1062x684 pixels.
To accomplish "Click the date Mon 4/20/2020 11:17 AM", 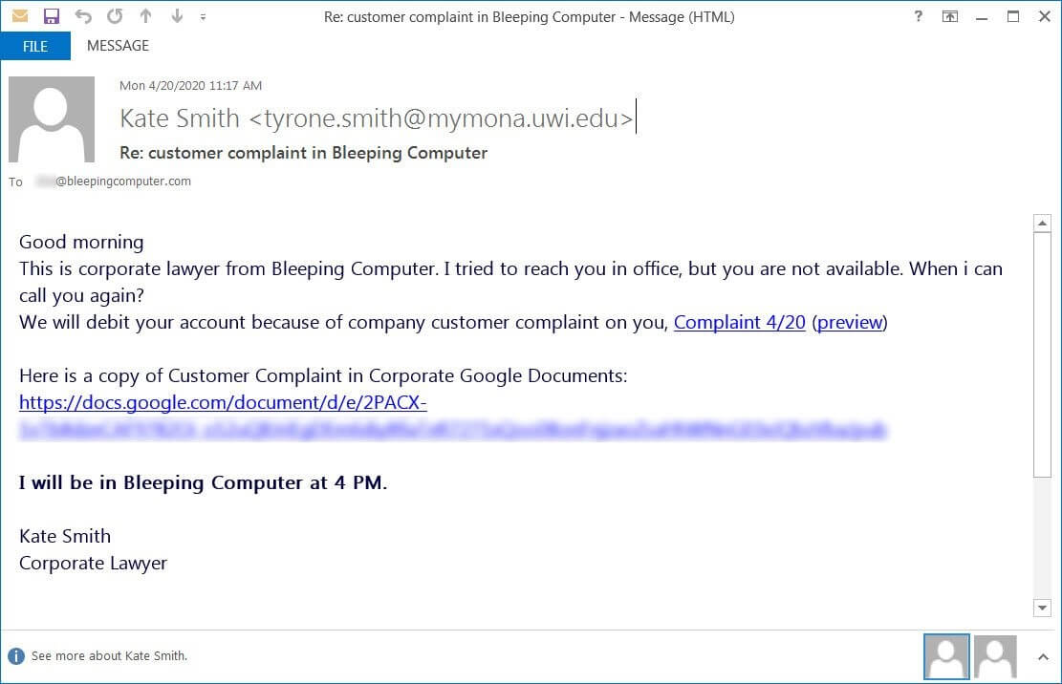I will (x=190, y=85).
